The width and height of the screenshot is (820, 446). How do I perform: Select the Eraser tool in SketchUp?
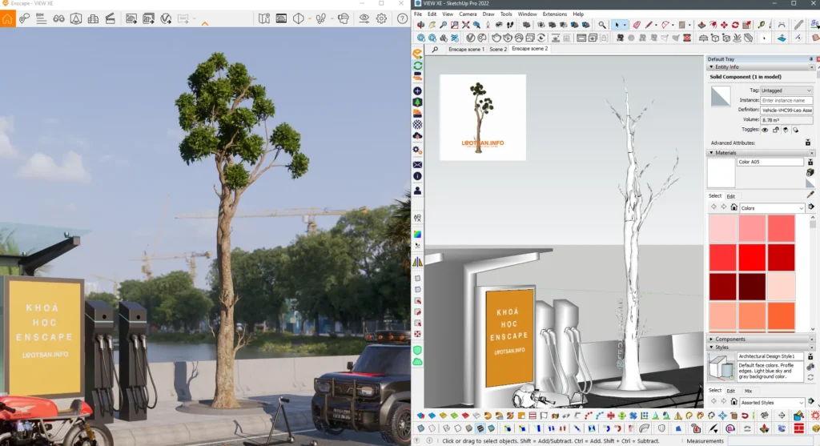coord(637,25)
